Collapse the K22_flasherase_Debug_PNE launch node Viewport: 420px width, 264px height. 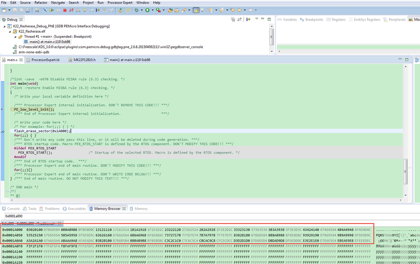point(4,26)
